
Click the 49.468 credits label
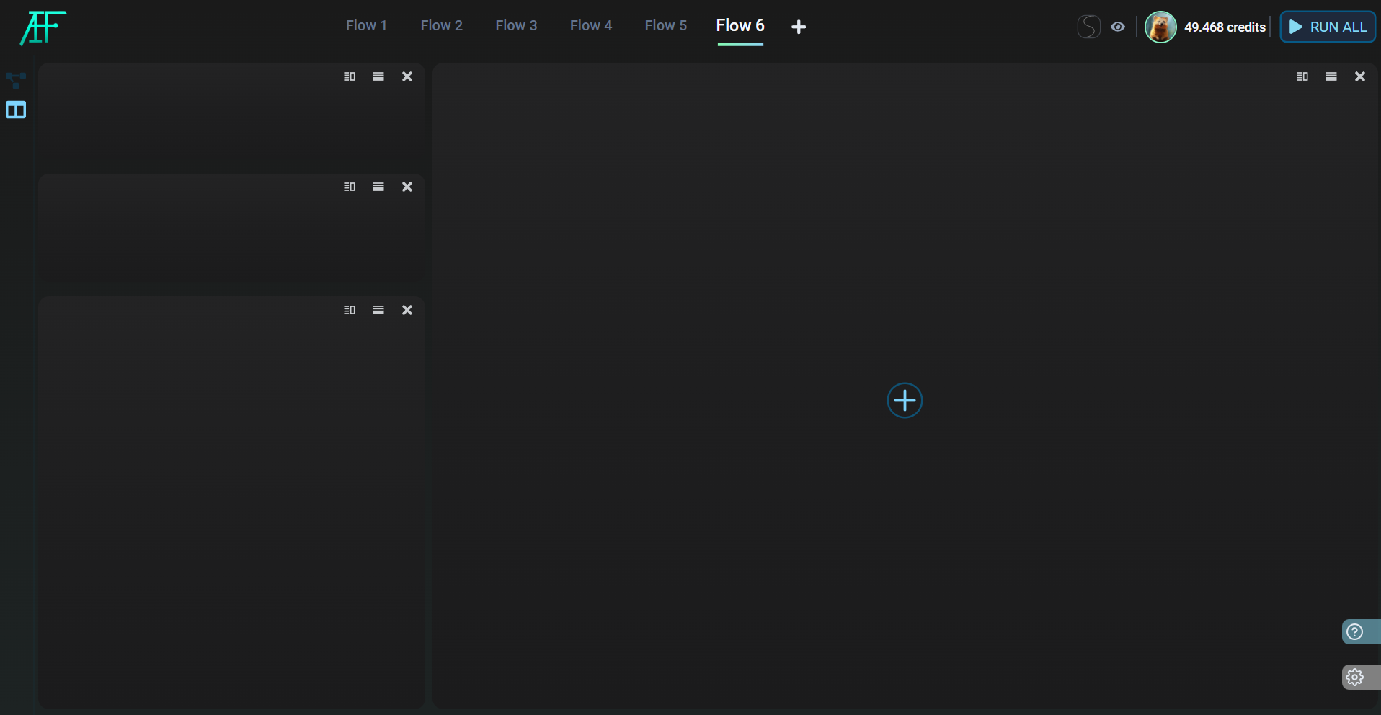click(1225, 27)
